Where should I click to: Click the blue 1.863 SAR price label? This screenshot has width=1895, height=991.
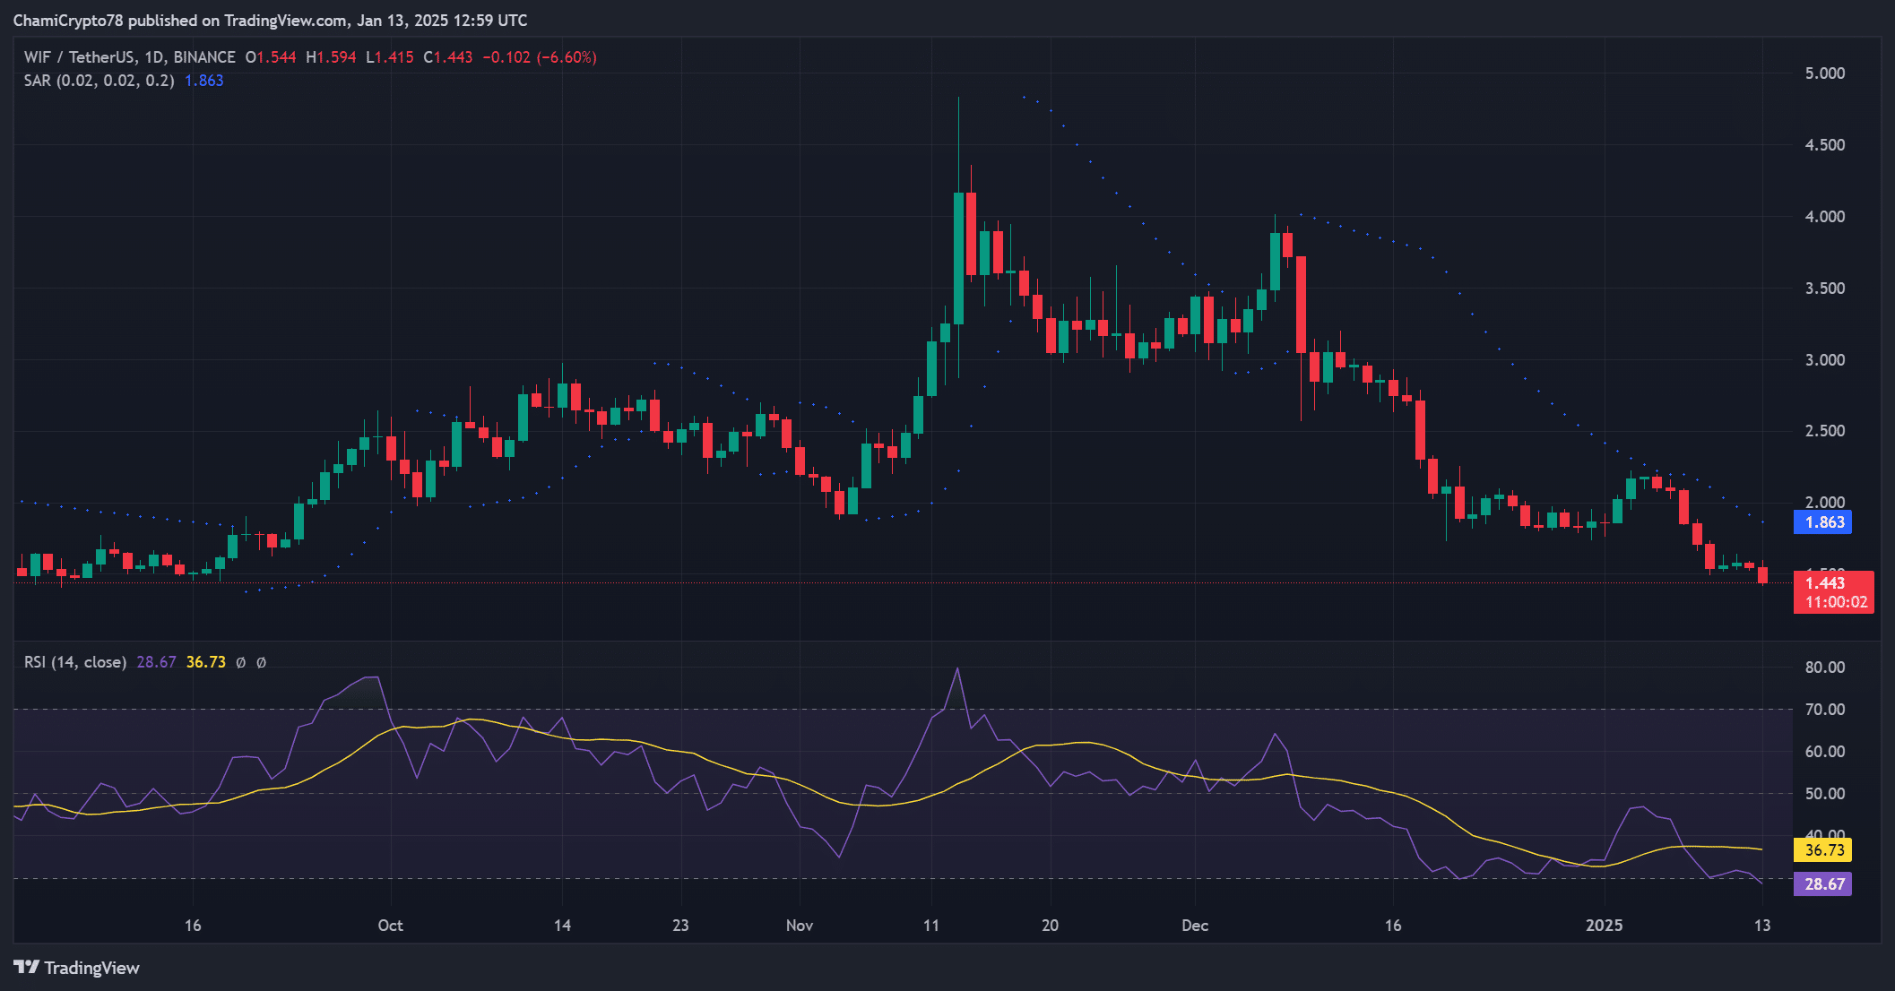pyautogui.click(x=1822, y=522)
